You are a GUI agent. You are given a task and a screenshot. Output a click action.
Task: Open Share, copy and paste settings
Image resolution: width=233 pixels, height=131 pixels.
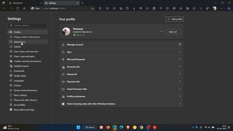tap(28, 56)
